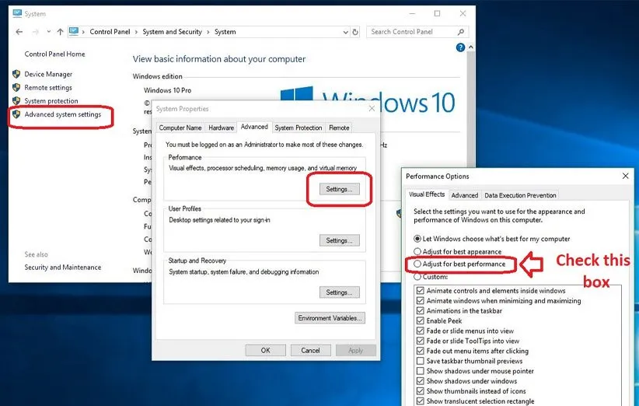Click the refresh icon beside address bar
The image size is (639, 406).
355,32
